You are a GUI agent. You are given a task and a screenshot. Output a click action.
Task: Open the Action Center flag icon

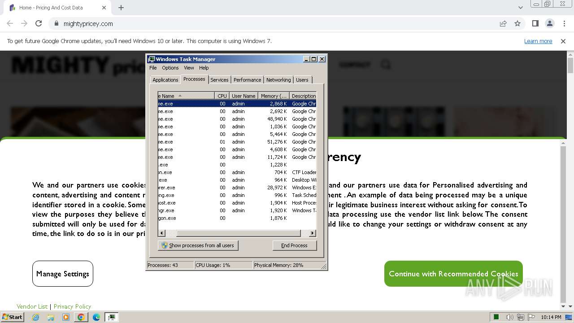pyautogui.click(x=531, y=317)
